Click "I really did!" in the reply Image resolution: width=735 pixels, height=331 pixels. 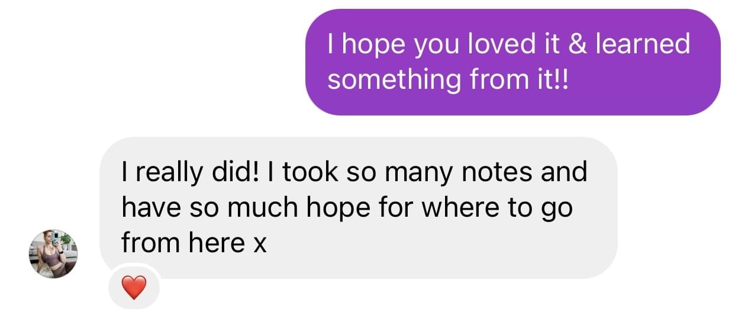point(190,172)
